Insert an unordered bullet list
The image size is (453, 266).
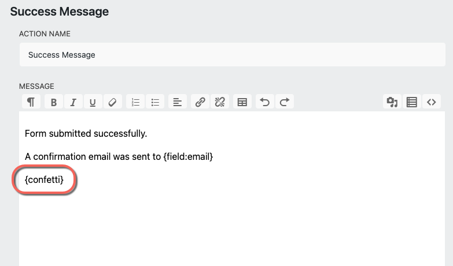click(155, 102)
